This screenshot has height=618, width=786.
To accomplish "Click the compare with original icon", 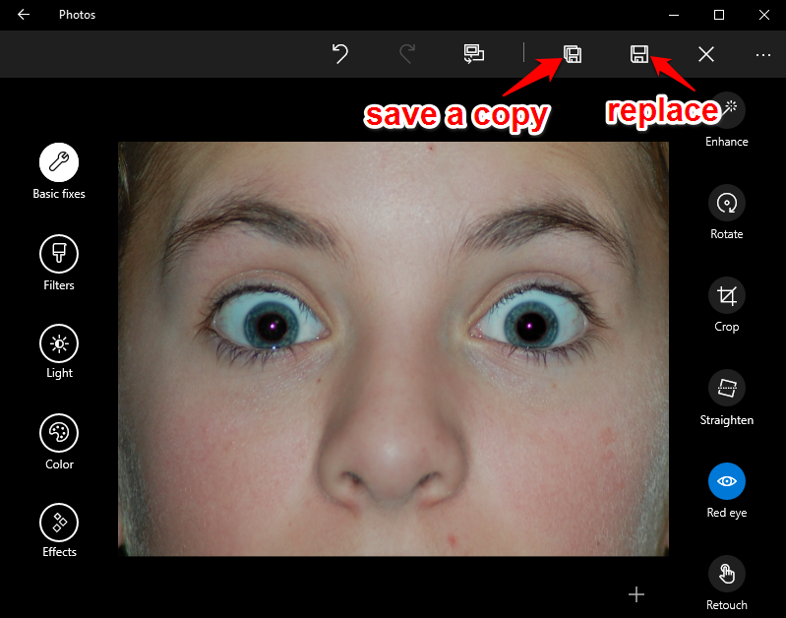I will [474, 54].
